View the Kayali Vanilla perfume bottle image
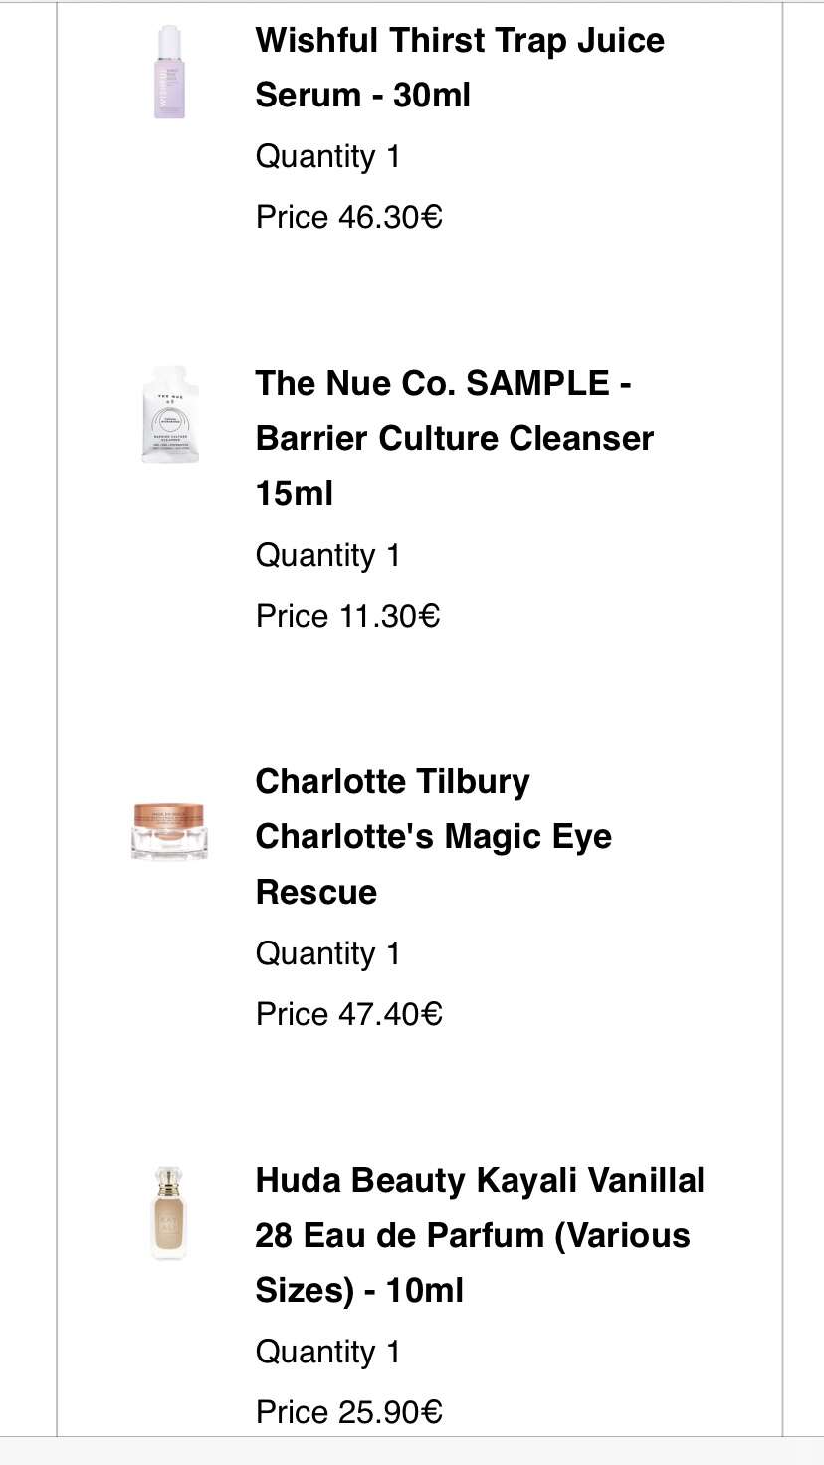Viewport: 824px width, 1465px height. 169,1213
